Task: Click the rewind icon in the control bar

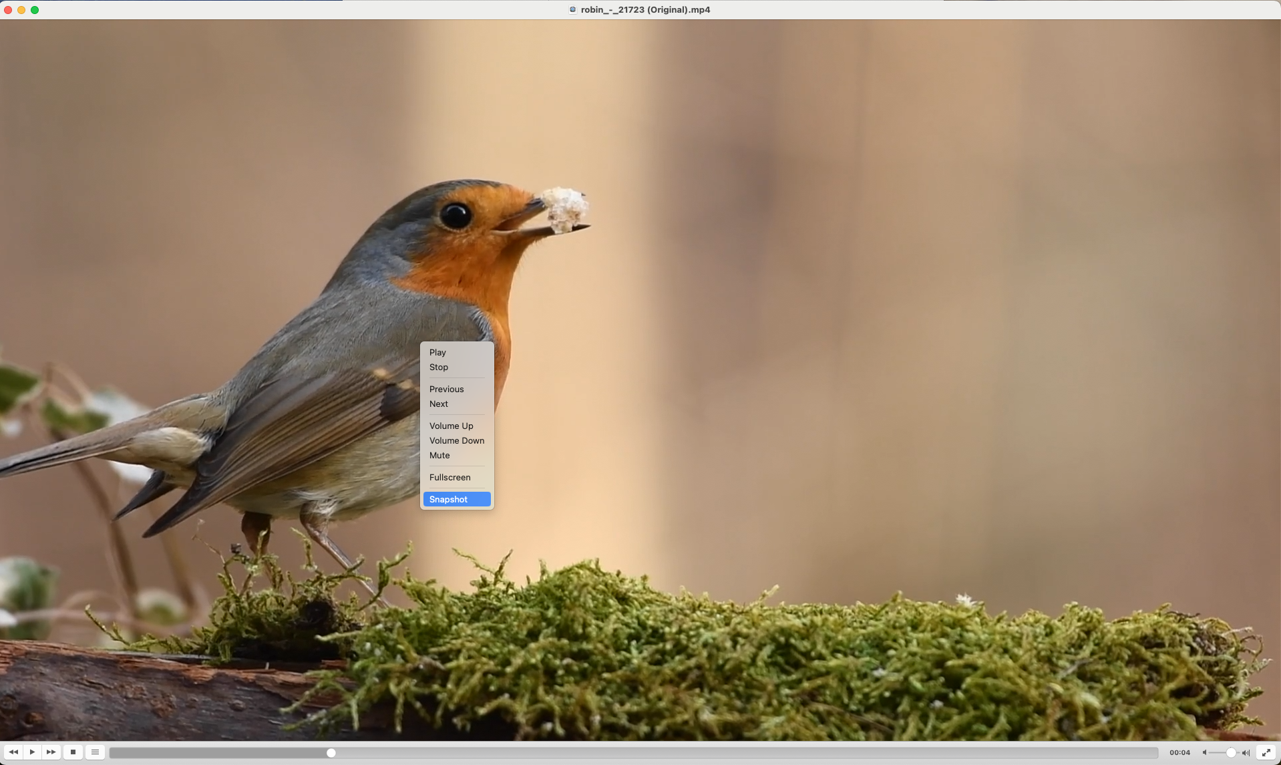Action: (13, 752)
